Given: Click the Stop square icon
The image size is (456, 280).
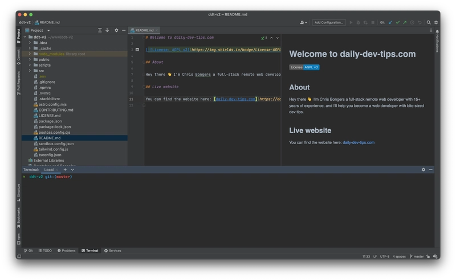Looking at the screenshot, I should click(x=373, y=22).
